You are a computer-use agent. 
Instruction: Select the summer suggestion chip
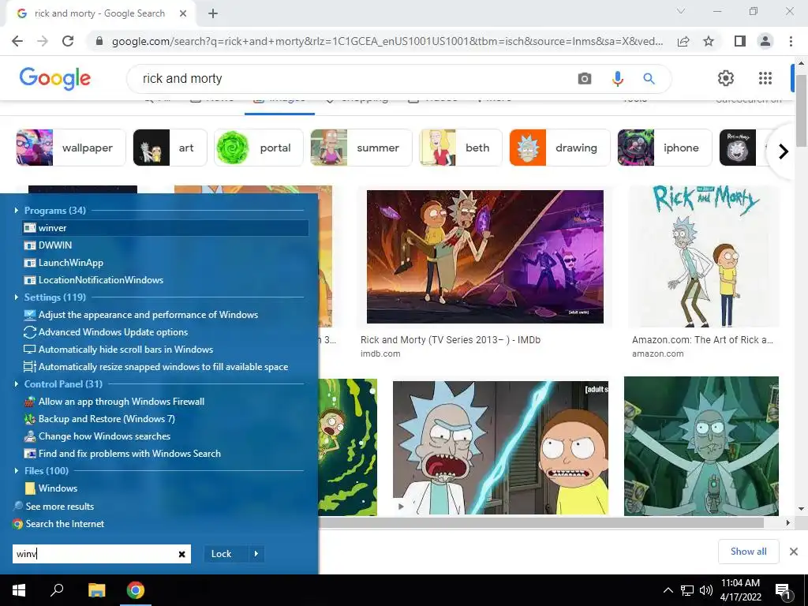pyautogui.click(x=361, y=148)
